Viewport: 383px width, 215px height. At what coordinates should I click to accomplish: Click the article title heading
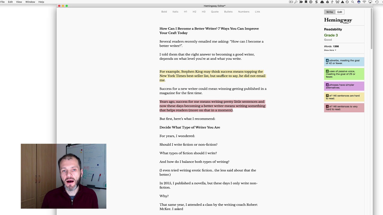pos(209,31)
